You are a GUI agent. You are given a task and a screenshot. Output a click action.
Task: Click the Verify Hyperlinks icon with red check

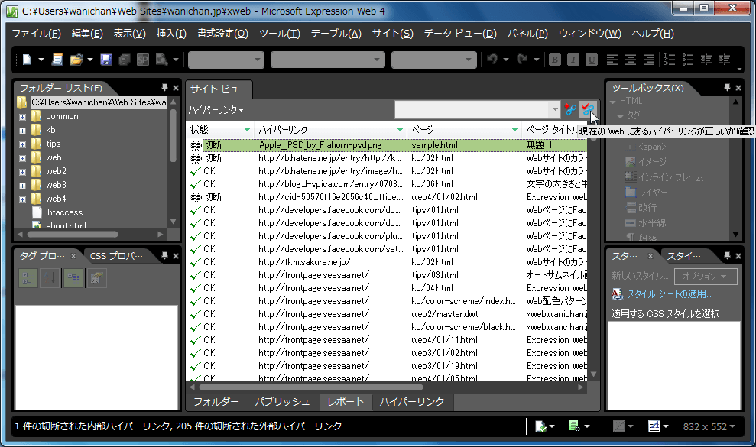pos(588,109)
